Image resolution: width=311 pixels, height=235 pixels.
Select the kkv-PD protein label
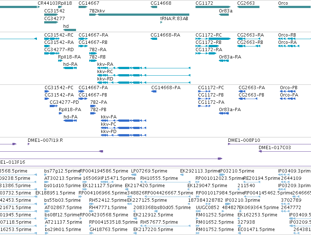click(109, 132)
